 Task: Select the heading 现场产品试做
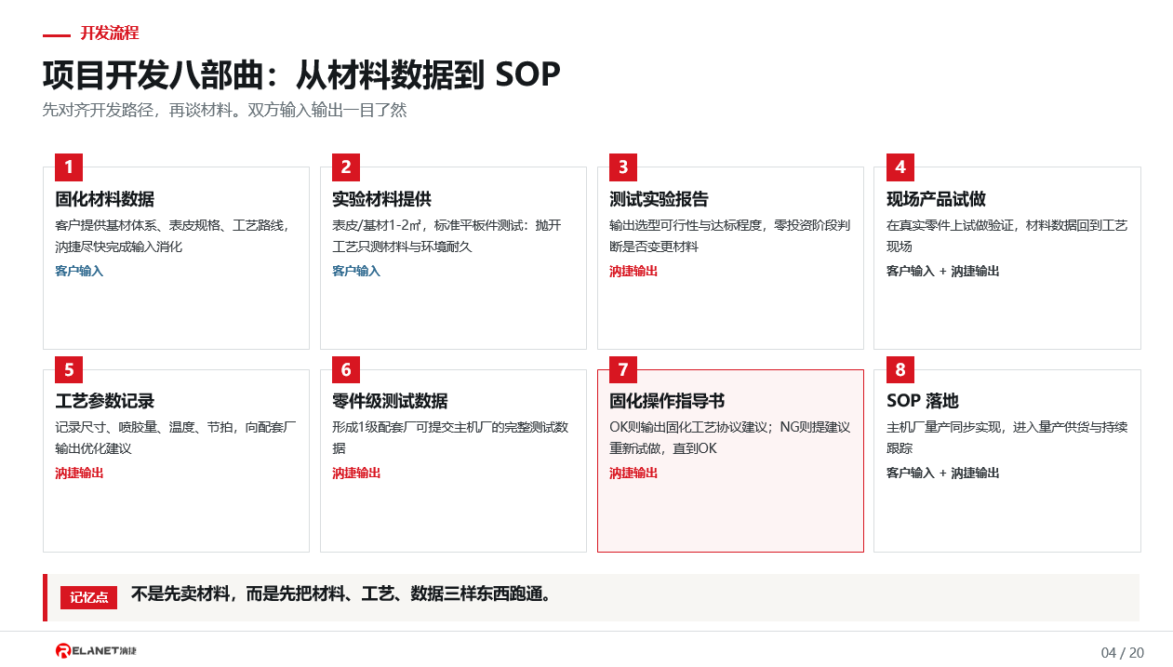click(x=937, y=199)
